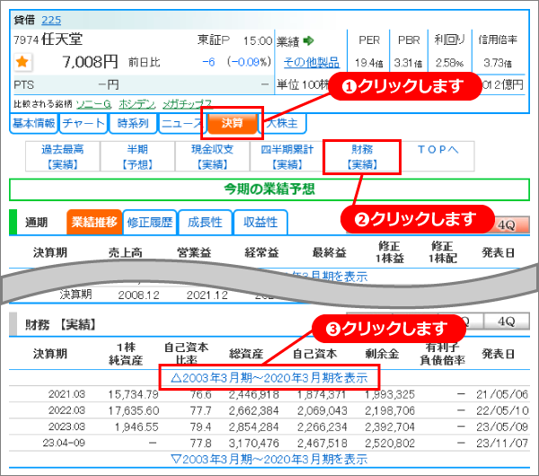Click the 売上高 column header
Image resolution: width=539 pixels, height=476 pixels.
[126, 252]
